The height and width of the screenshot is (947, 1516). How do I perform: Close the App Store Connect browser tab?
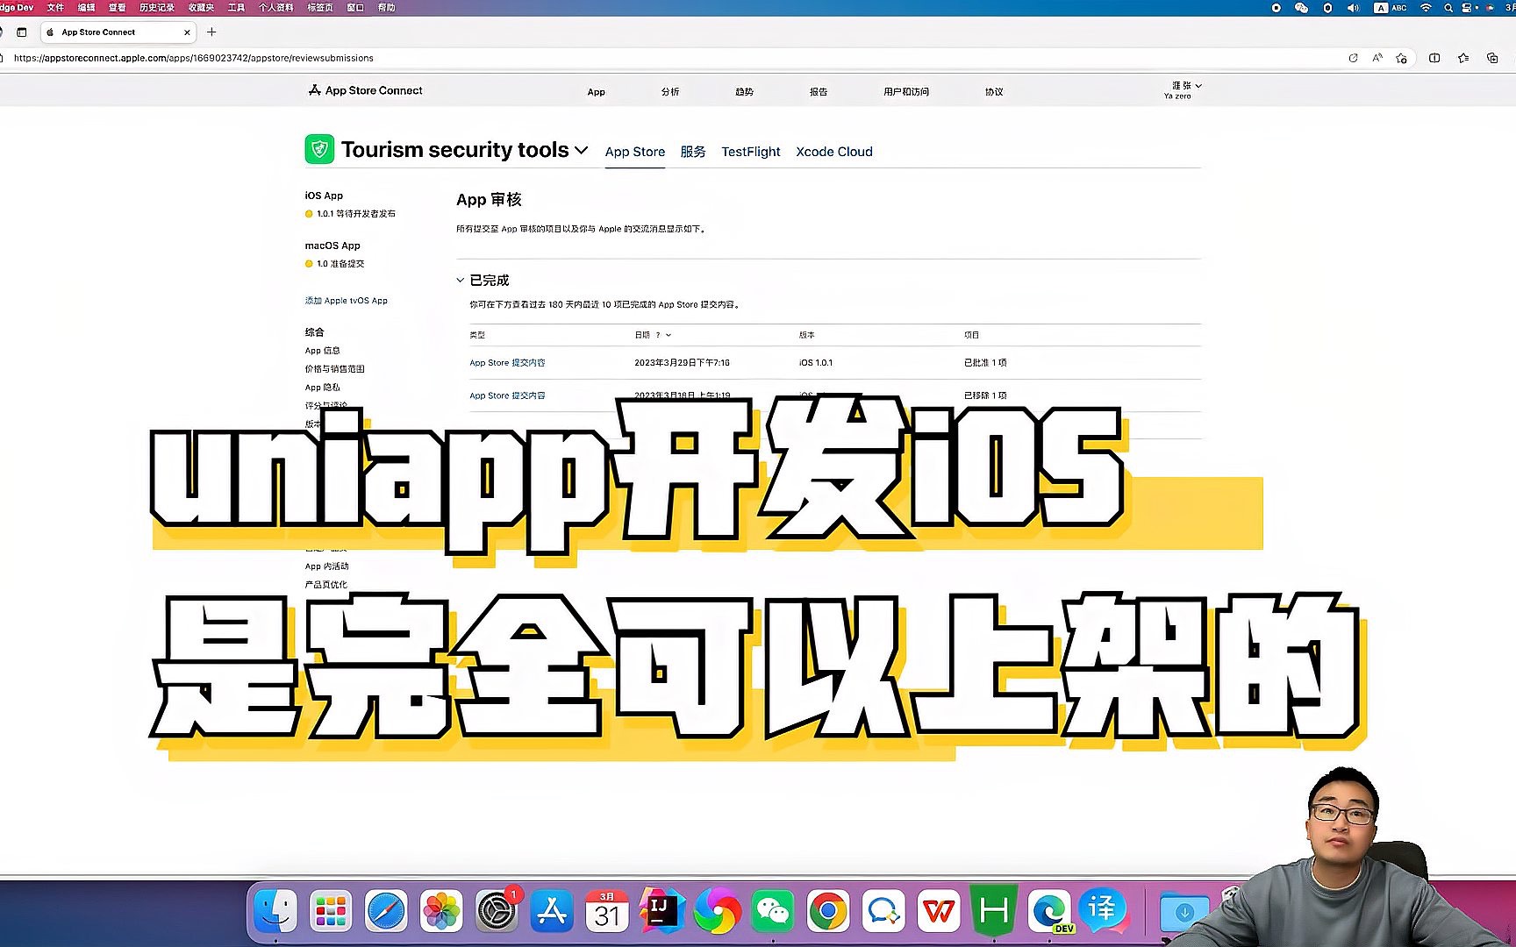pos(187,32)
